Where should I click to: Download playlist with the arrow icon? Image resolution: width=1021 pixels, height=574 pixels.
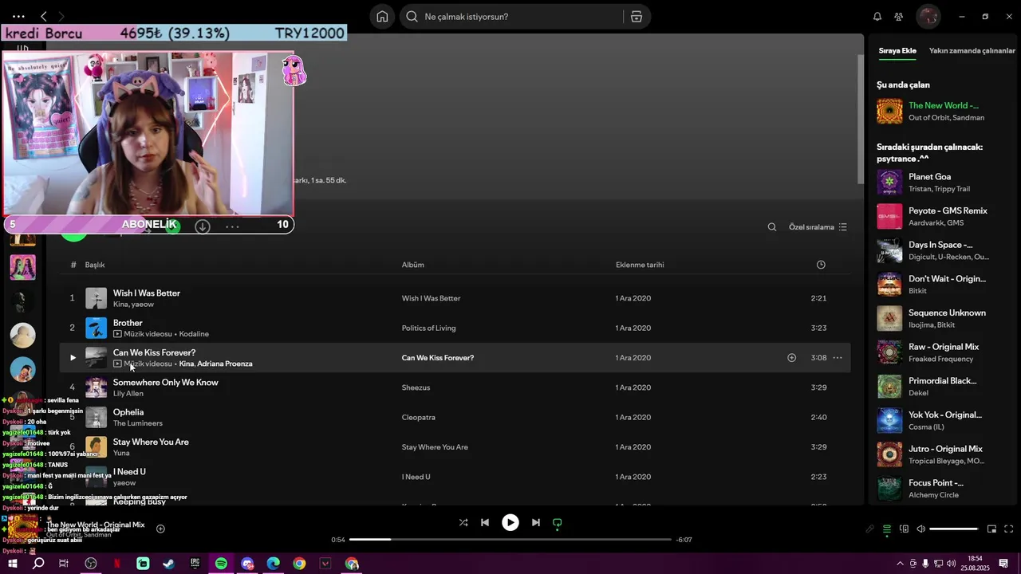click(x=203, y=226)
